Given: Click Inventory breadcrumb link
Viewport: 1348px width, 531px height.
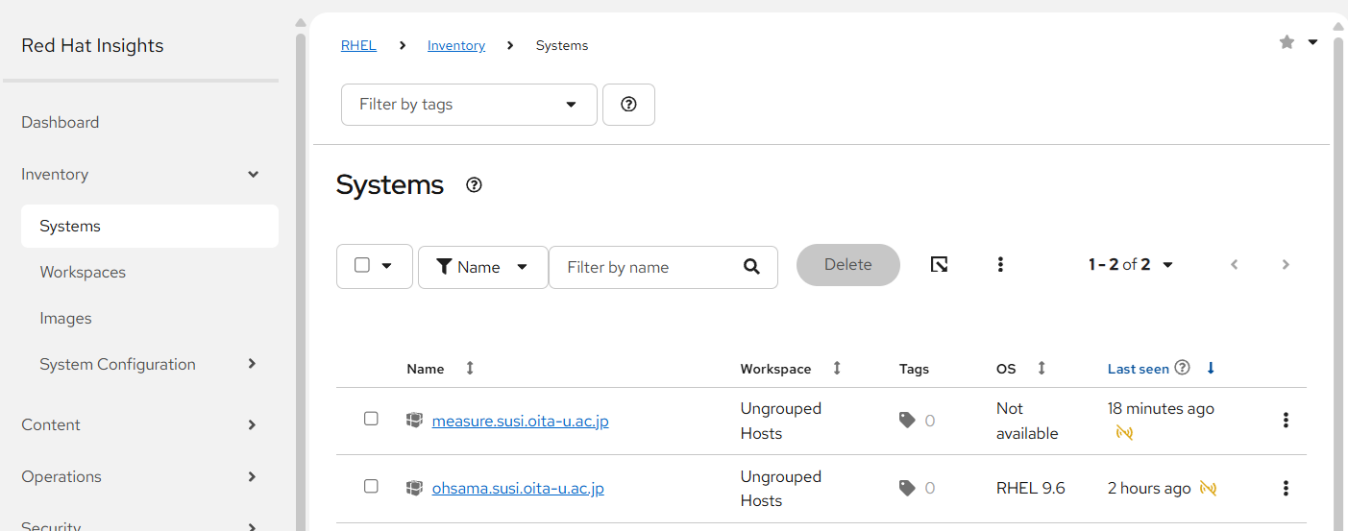Looking at the screenshot, I should (x=456, y=45).
